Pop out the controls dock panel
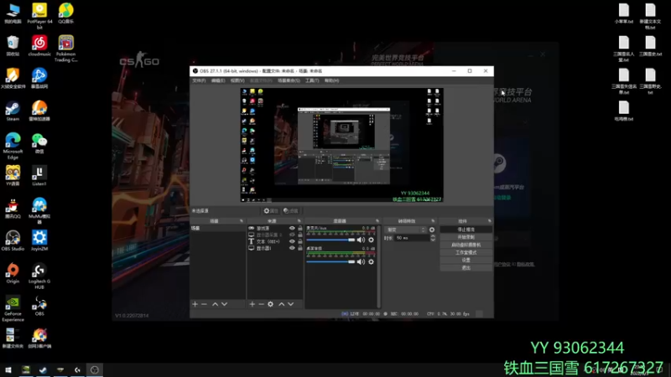The image size is (671, 377). pyautogui.click(x=490, y=221)
